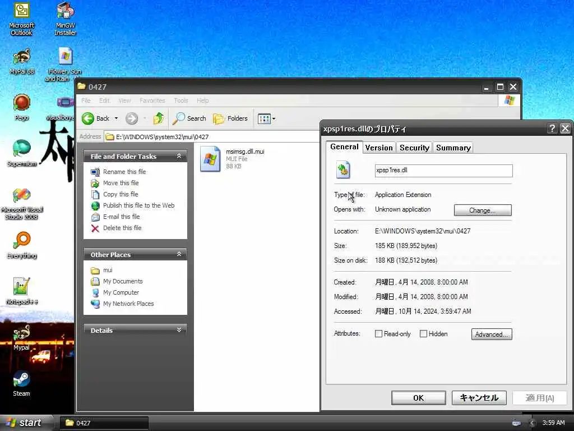Switch to the Version tab
The height and width of the screenshot is (431, 574).
[x=379, y=148]
